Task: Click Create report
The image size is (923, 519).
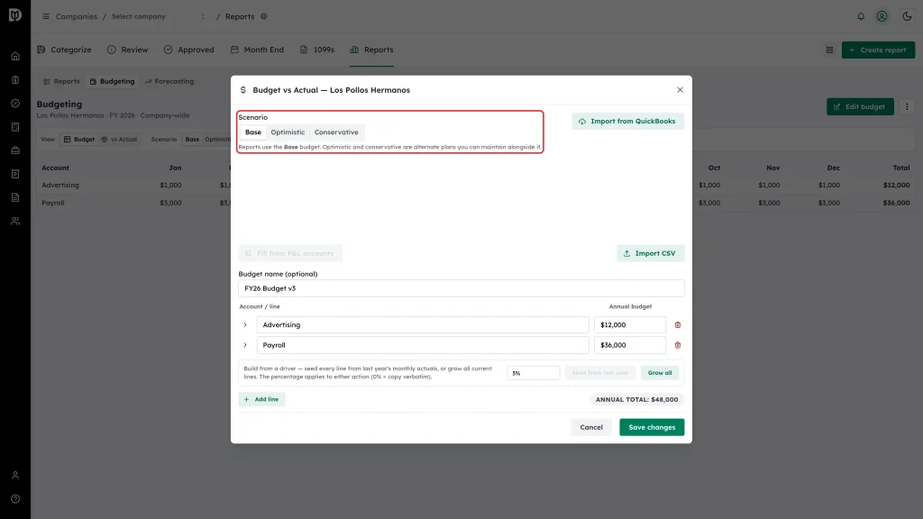Action: pos(878,50)
